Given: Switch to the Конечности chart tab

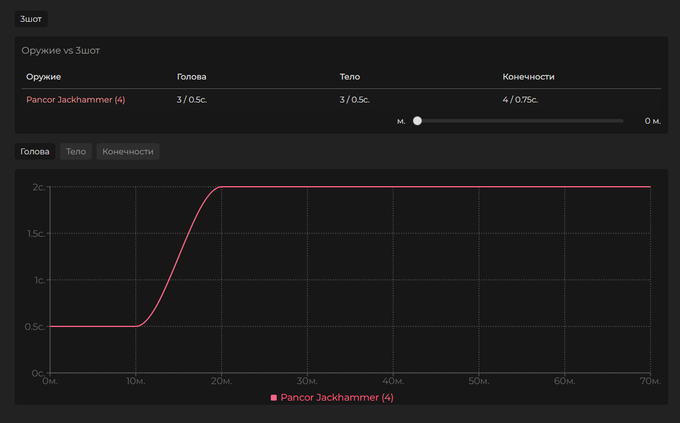Looking at the screenshot, I should [x=128, y=151].
